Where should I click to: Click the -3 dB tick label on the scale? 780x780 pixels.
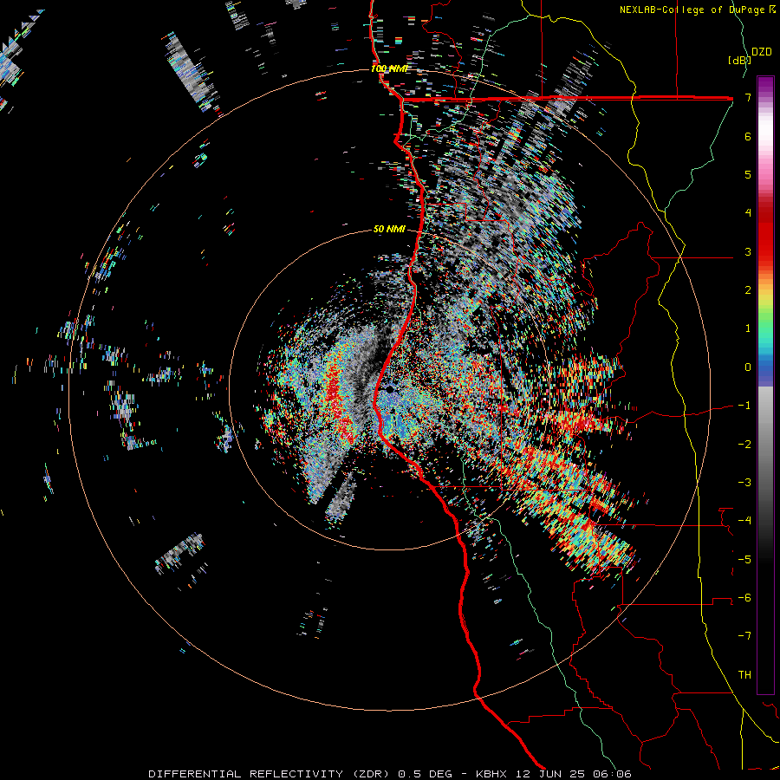tap(744, 483)
